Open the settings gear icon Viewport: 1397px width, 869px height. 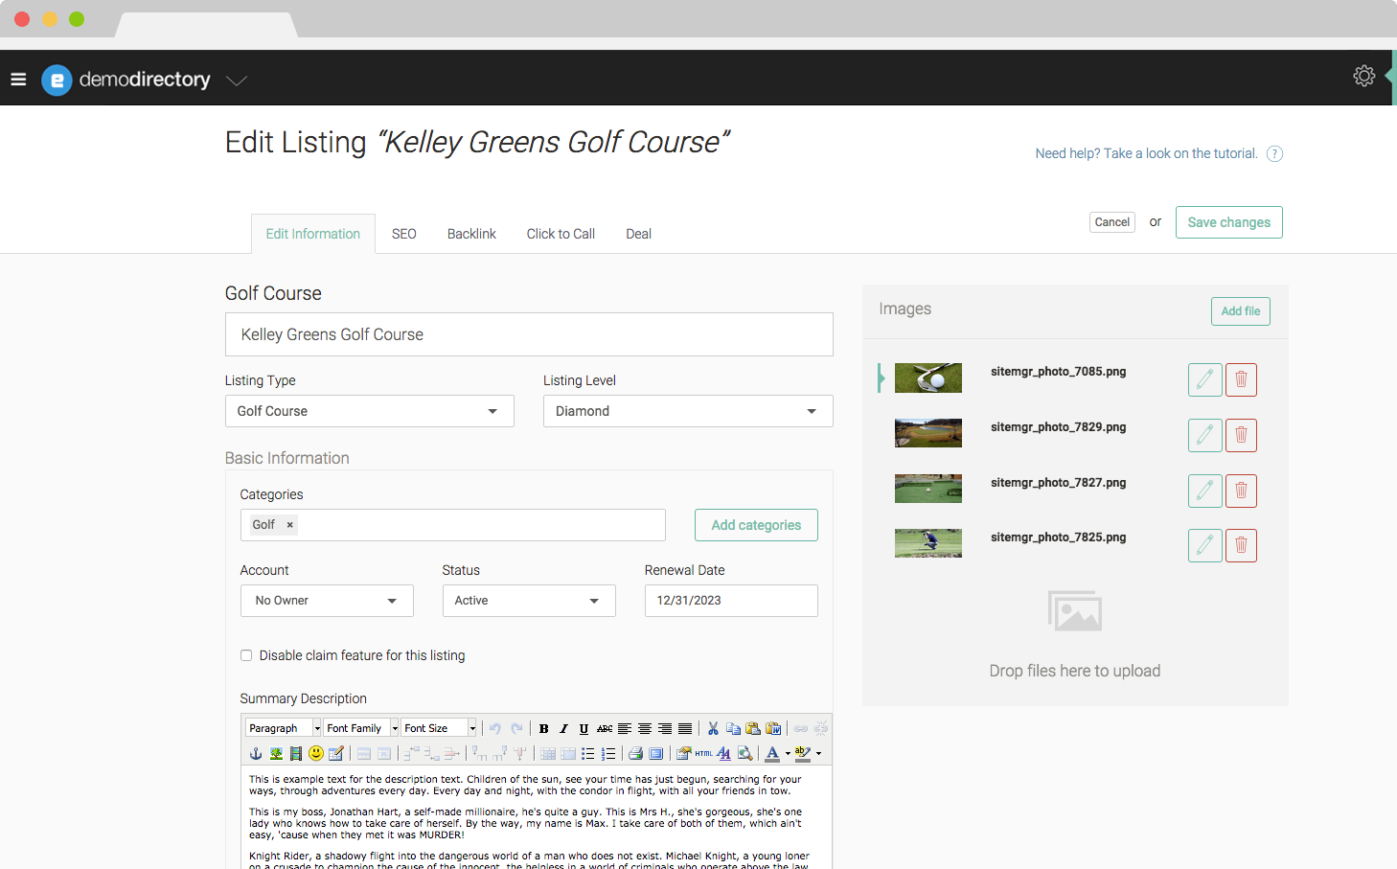point(1363,76)
